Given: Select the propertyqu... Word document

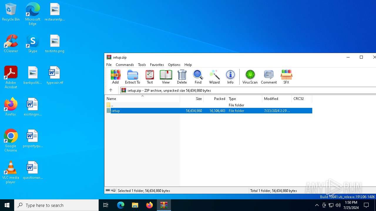Looking at the screenshot, I should [x=33, y=139].
